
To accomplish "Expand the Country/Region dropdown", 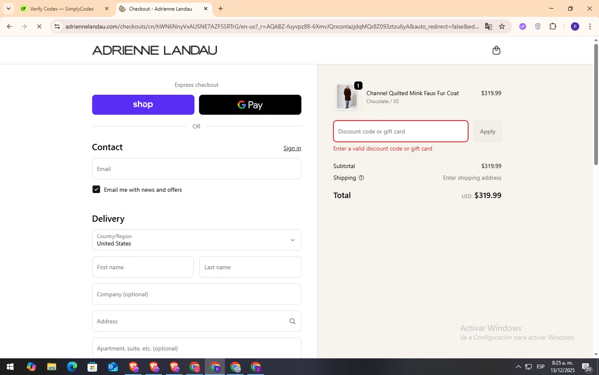I will pyautogui.click(x=196, y=240).
